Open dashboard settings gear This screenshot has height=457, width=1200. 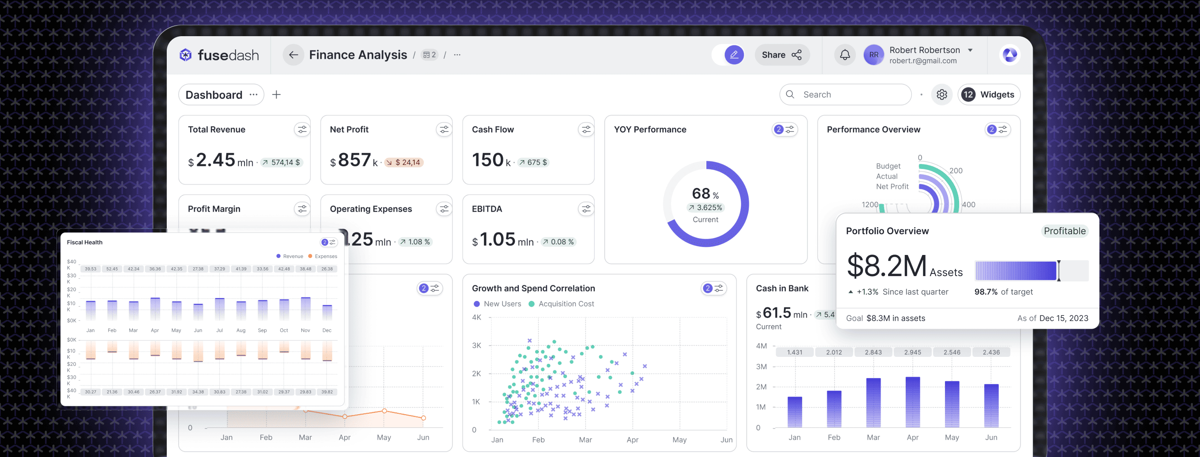(x=941, y=94)
